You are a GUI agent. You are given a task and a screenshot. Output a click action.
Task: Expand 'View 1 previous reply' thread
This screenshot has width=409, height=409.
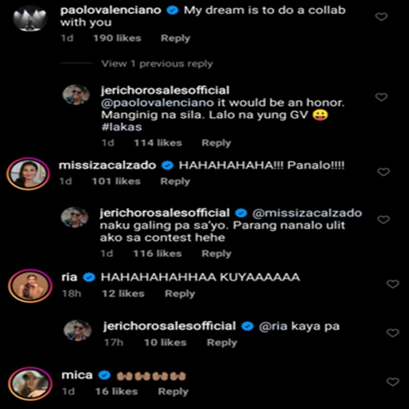point(157,64)
